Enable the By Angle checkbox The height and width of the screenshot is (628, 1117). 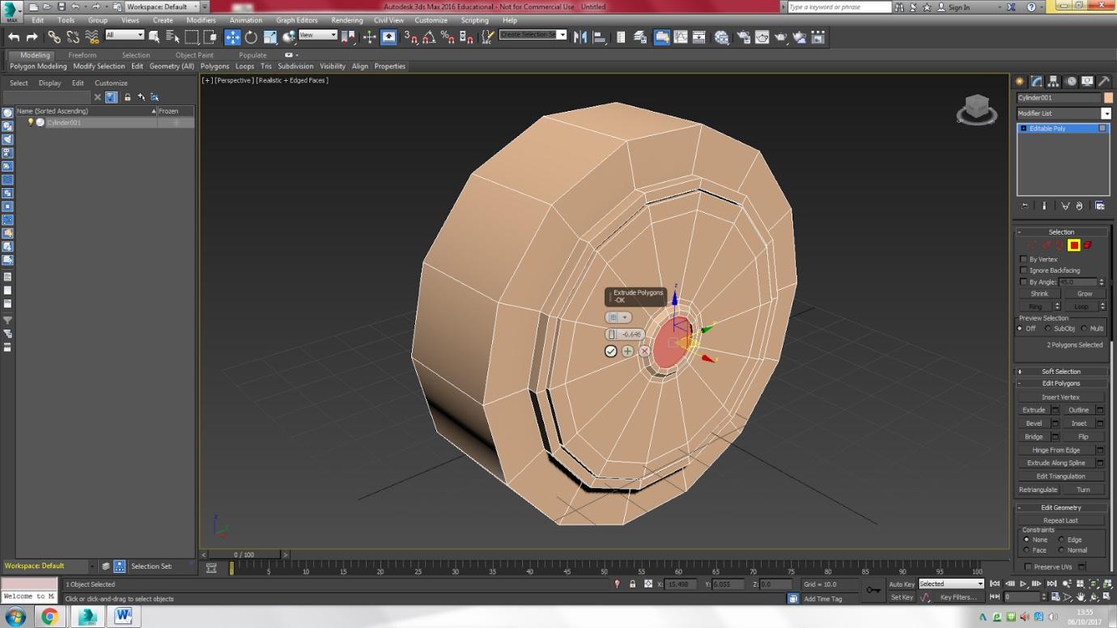coord(1024,282)
